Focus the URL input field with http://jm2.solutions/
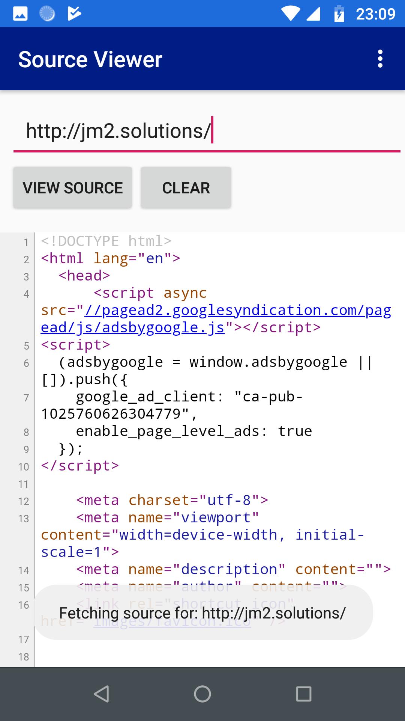This screenshot has height=721, width=405. coord(207,131)
